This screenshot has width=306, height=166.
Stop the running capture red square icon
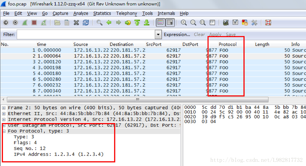pyautogui.click(x=34, y=23)
